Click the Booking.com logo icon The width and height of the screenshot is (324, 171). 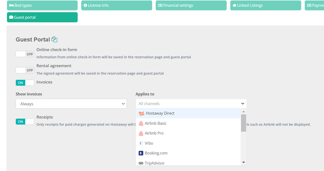(141, 153)
